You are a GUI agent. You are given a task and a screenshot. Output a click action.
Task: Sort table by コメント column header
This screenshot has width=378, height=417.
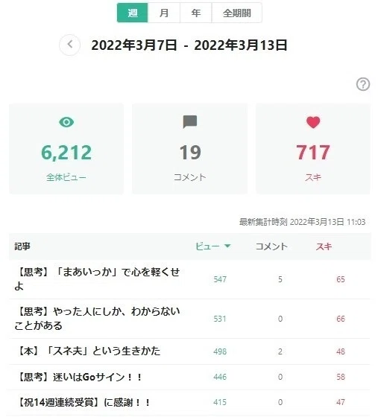pyautogui.click(x=271, y=246)
